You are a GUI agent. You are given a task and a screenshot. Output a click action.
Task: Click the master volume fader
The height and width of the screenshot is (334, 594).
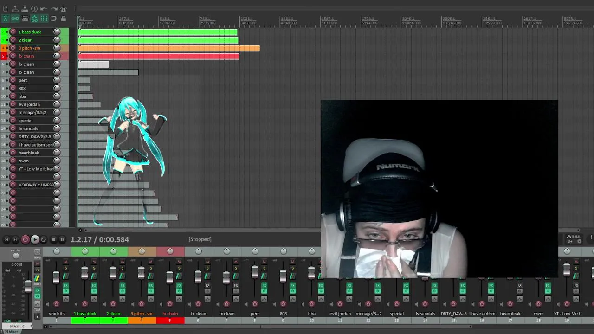[x=28, y=286]
